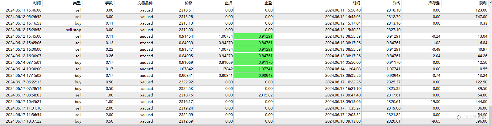Click green take-profit cell 0.90948
492x126 pixels.
253,75
